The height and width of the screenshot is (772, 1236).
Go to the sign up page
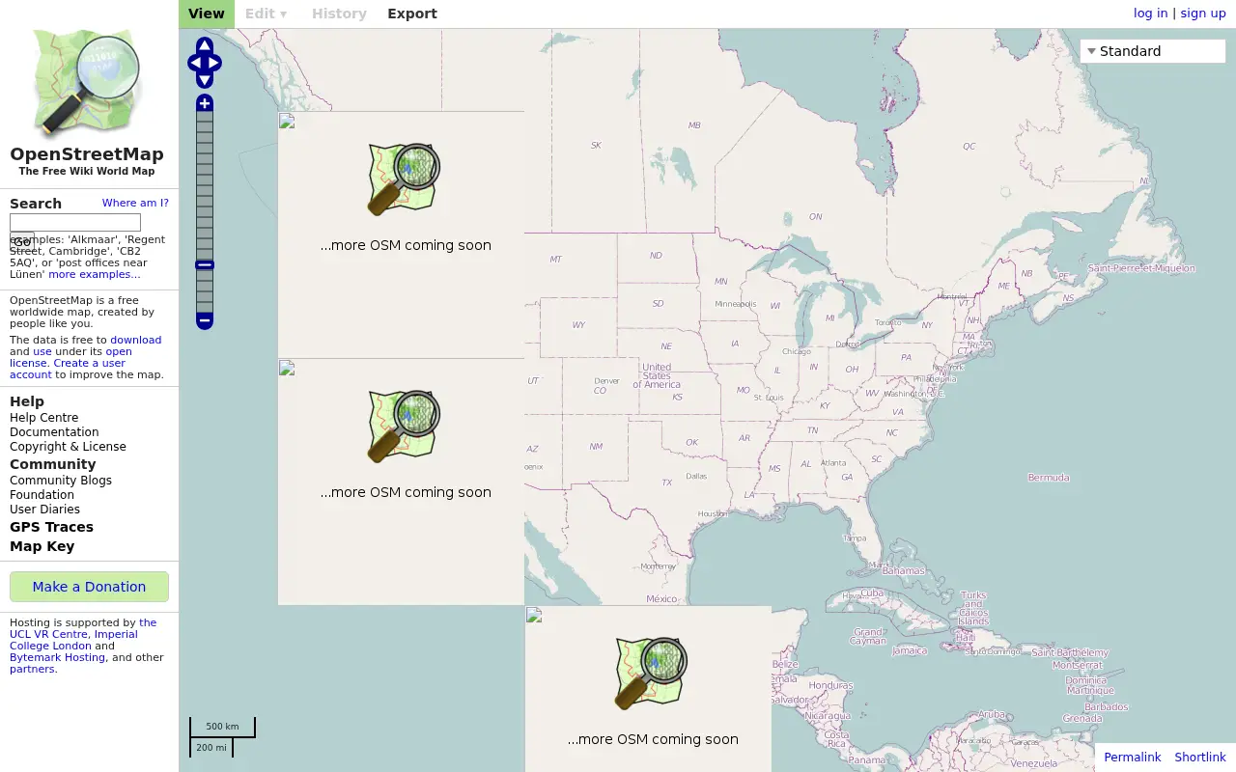(x=1203, y=14)
